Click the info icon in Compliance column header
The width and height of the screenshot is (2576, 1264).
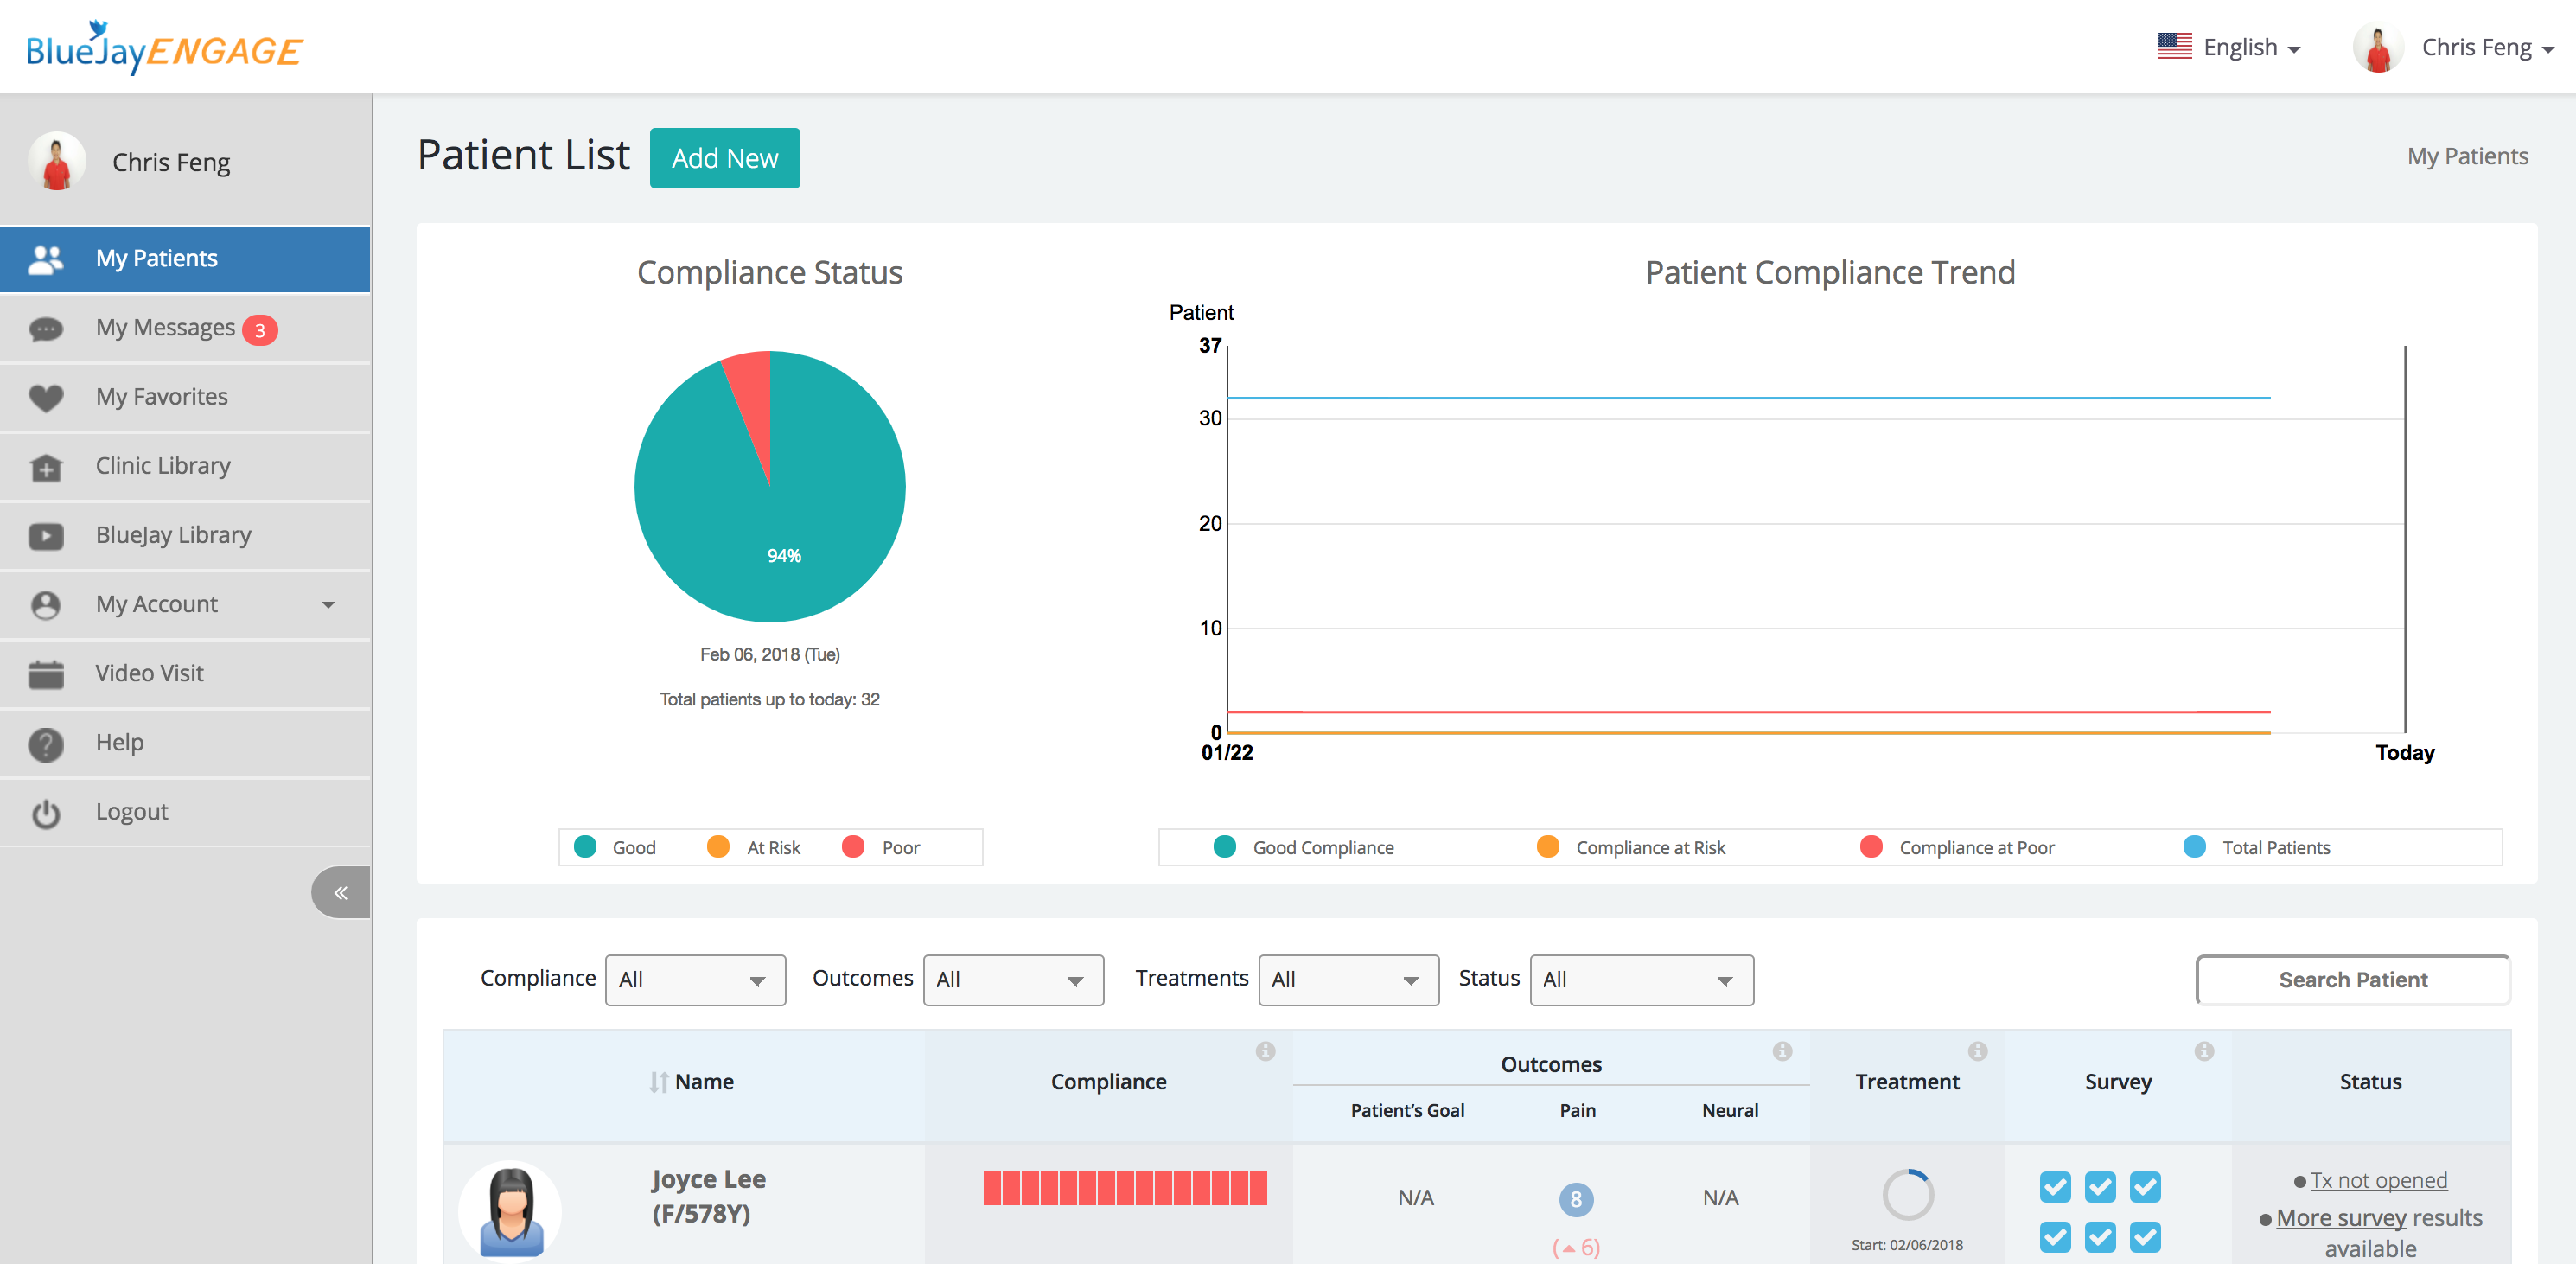tap(1265, 1051)
